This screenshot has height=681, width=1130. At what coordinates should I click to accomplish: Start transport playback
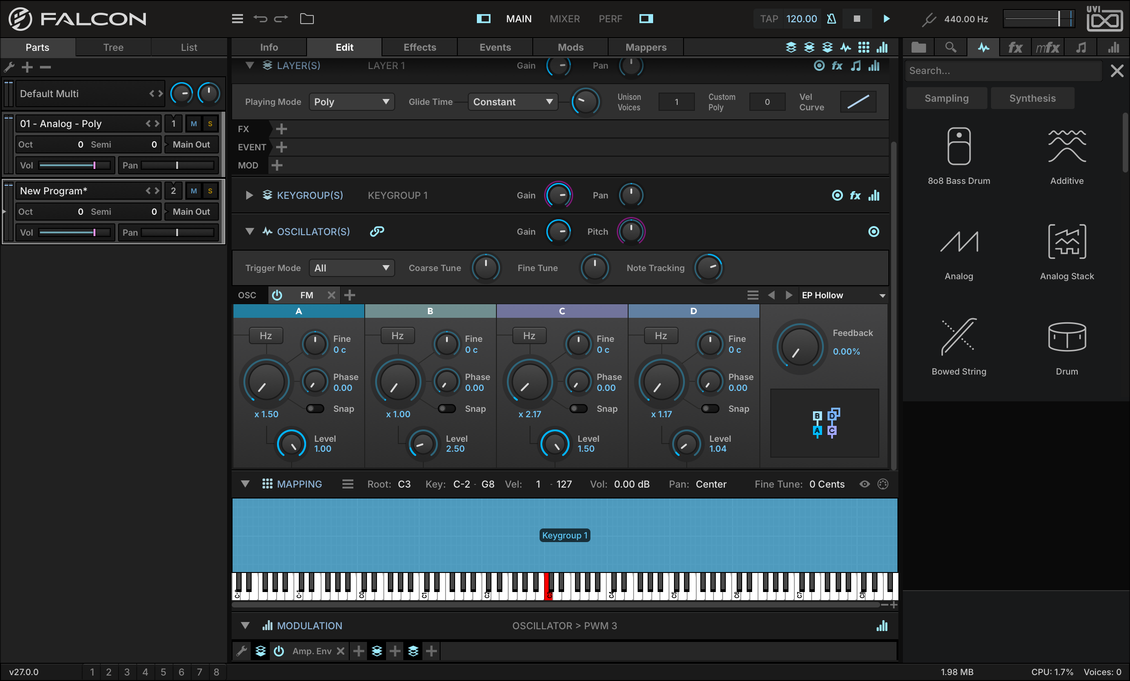(x=887, y=19)
